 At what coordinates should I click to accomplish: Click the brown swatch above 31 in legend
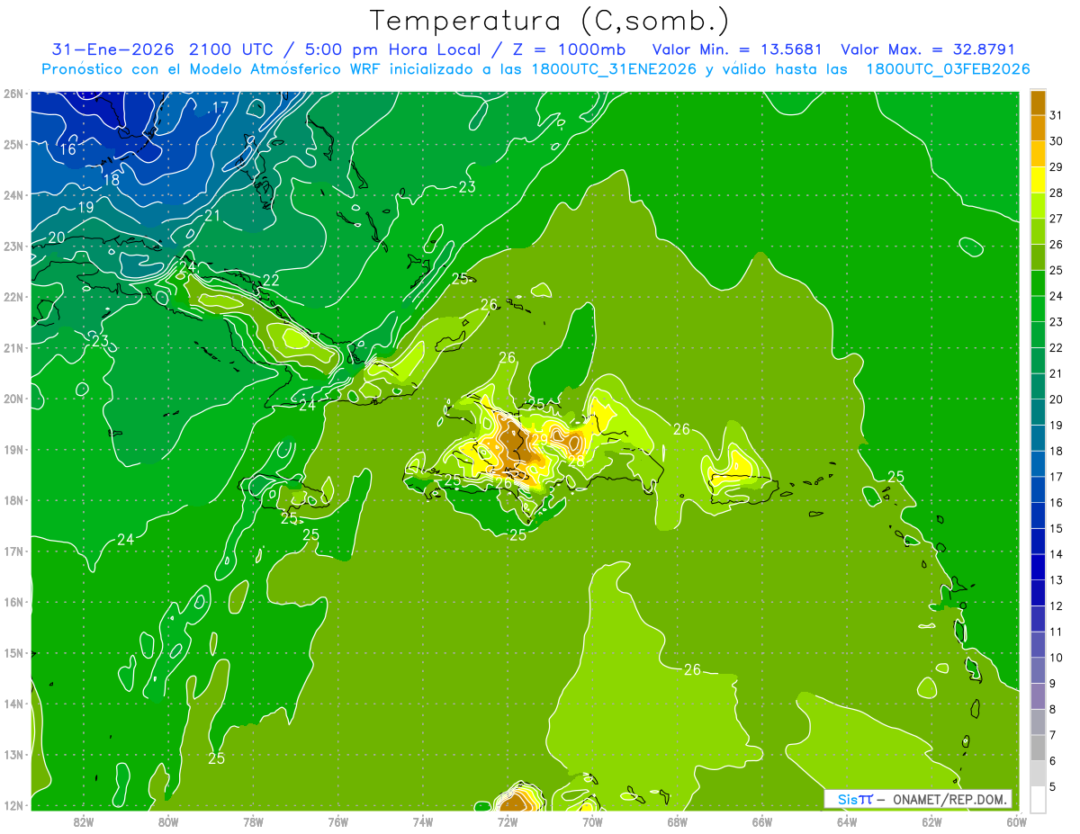tap(1038, 103)
